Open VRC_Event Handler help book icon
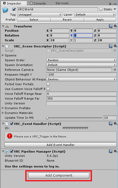 pos(111,124)
